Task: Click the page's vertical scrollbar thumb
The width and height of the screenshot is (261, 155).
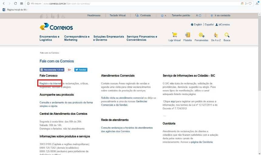Action: coord(259,54)
